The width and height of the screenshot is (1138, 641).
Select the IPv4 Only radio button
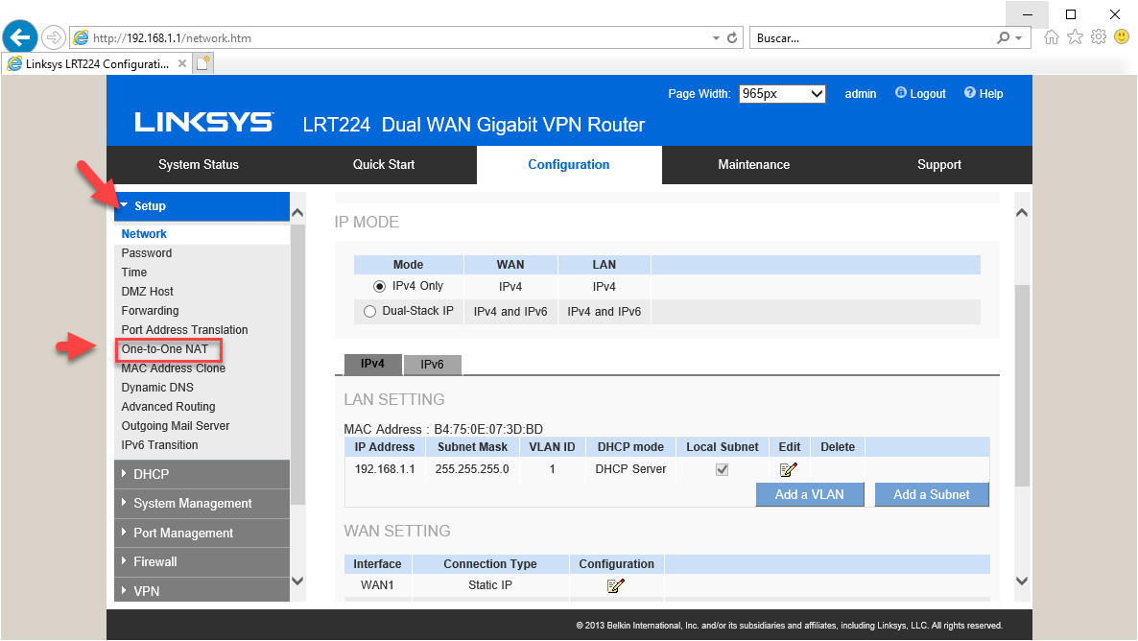[x=380, y=286]
